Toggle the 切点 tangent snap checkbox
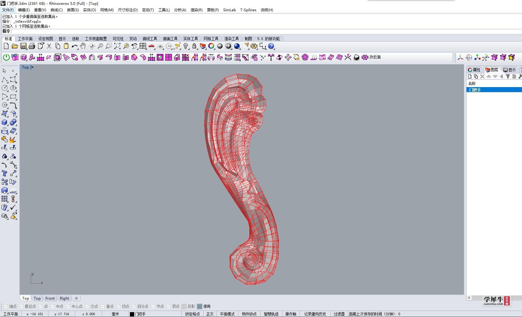 118,306
